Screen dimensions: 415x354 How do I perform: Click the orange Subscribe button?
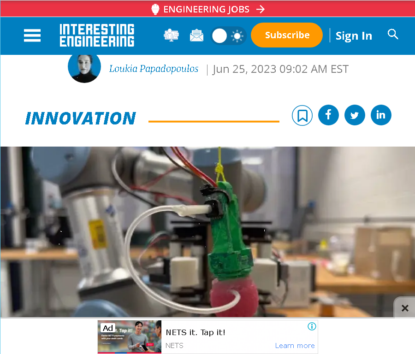point(287,35)
